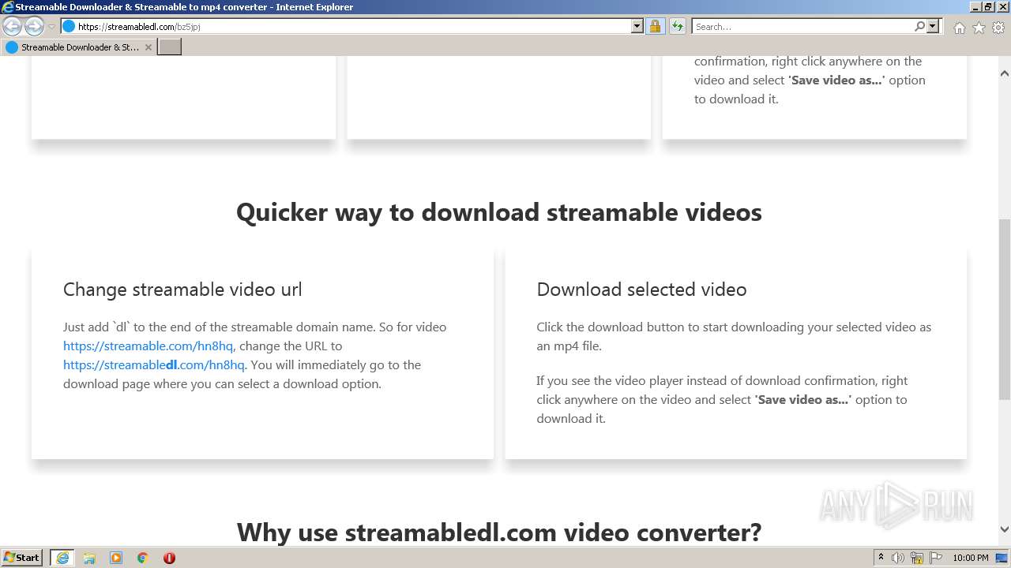Click the scrollbar down arrow
The height and width of the screenshot is (568, 1011).
point(1005,529)
